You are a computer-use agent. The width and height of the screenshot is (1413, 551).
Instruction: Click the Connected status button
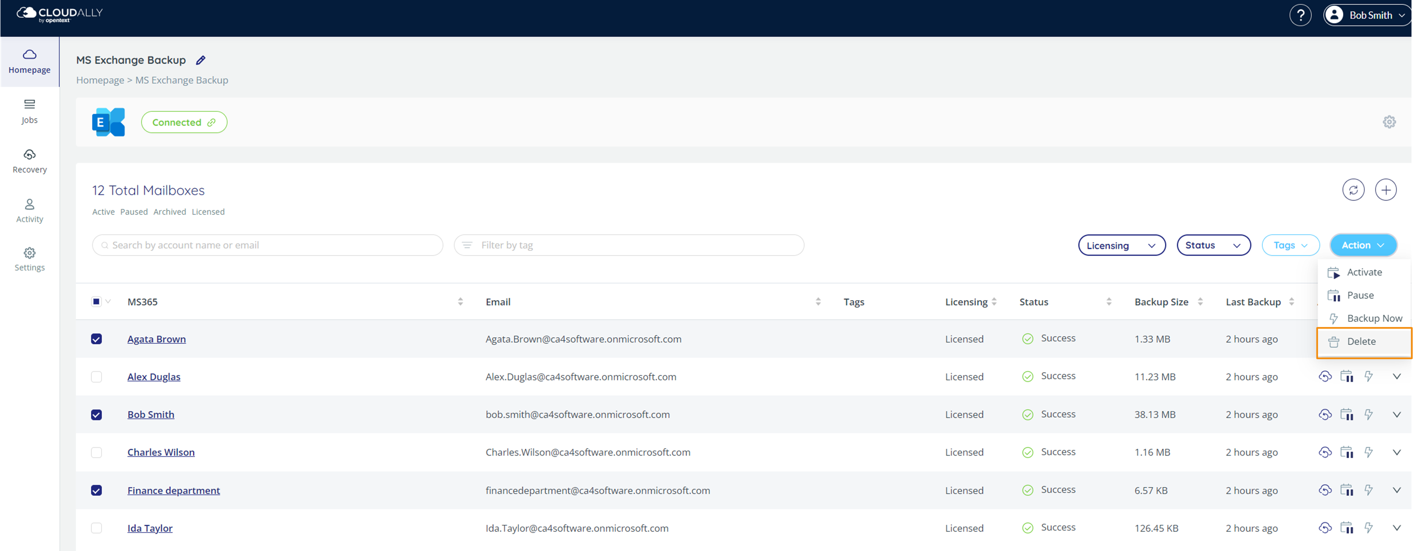coord(184,122)
